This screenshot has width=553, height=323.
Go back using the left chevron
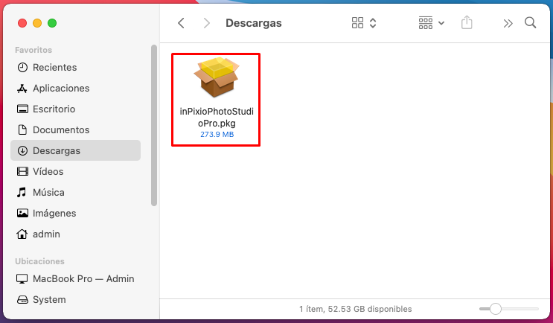pos(181,23)
